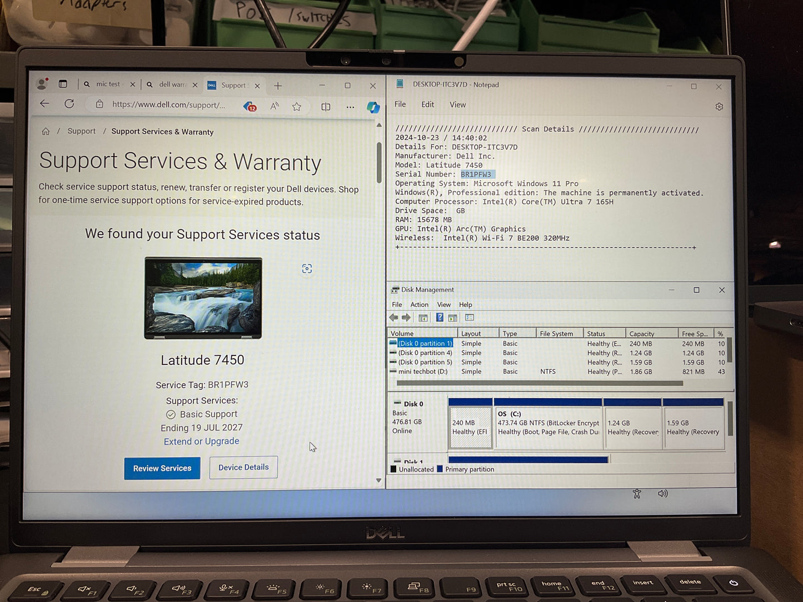
Task: Click highlighted serial number BR1PFW3 in Notepad
Action: [476, 174]
